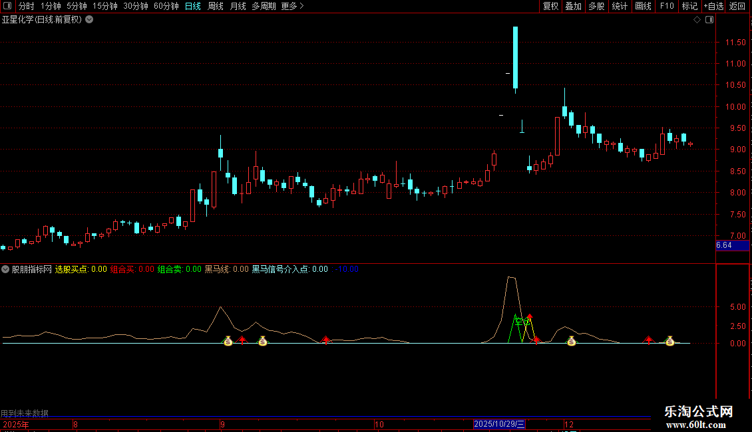Click the 黑马线: 0.00 label
Image resolution: width=752 pixels, height=432 pixels.
coord(227,269)
